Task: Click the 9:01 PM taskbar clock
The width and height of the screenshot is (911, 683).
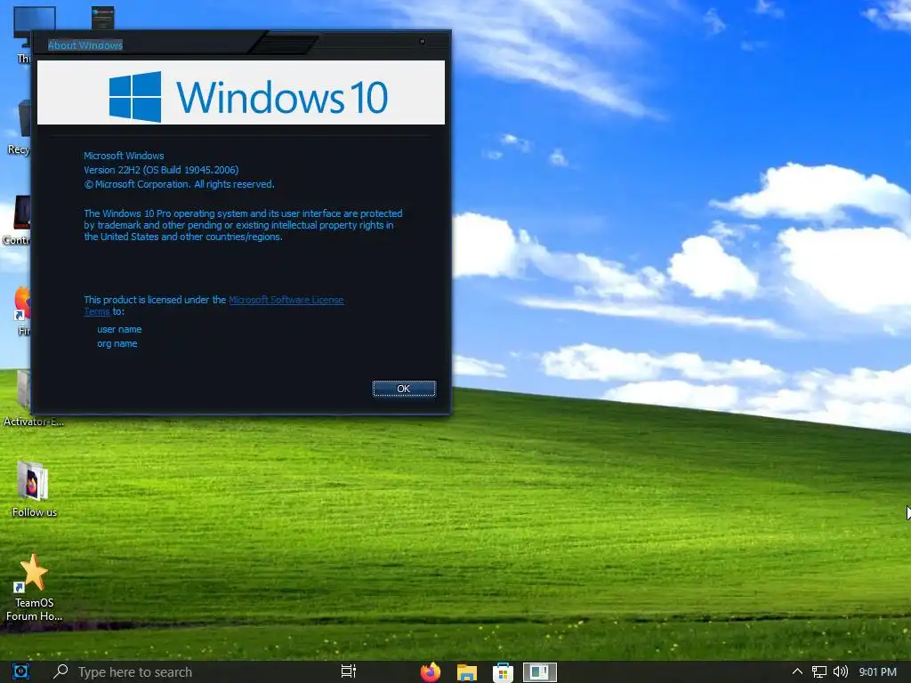Action: click(877, 672)
